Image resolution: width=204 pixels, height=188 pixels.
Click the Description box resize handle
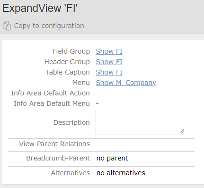[182, 131]
